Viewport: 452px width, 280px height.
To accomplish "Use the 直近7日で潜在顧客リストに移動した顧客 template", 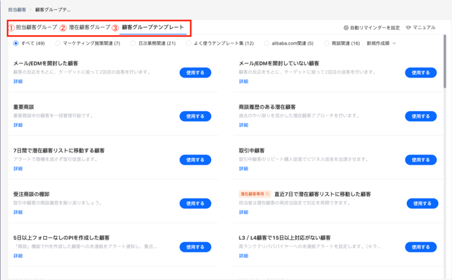I will tap(422, 203).
